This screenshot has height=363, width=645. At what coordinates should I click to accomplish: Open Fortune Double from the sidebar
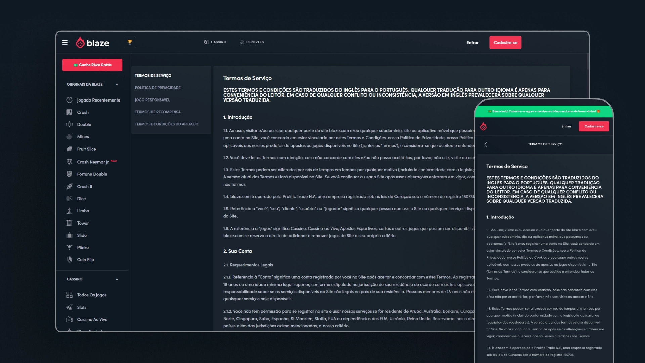pos(92,174)
